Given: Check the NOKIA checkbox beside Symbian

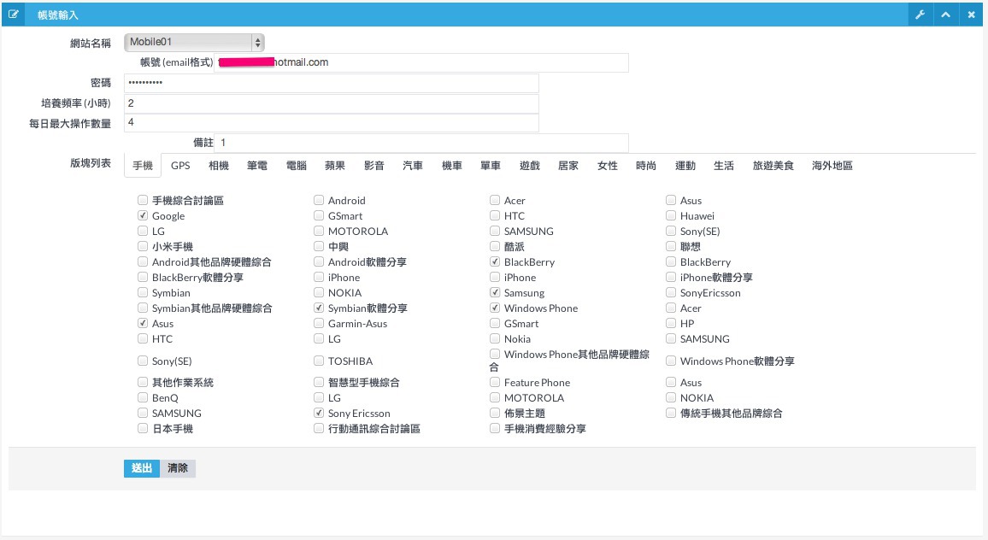Looking at the screenshot, I should pyautogui.click(x=319, y=292).
